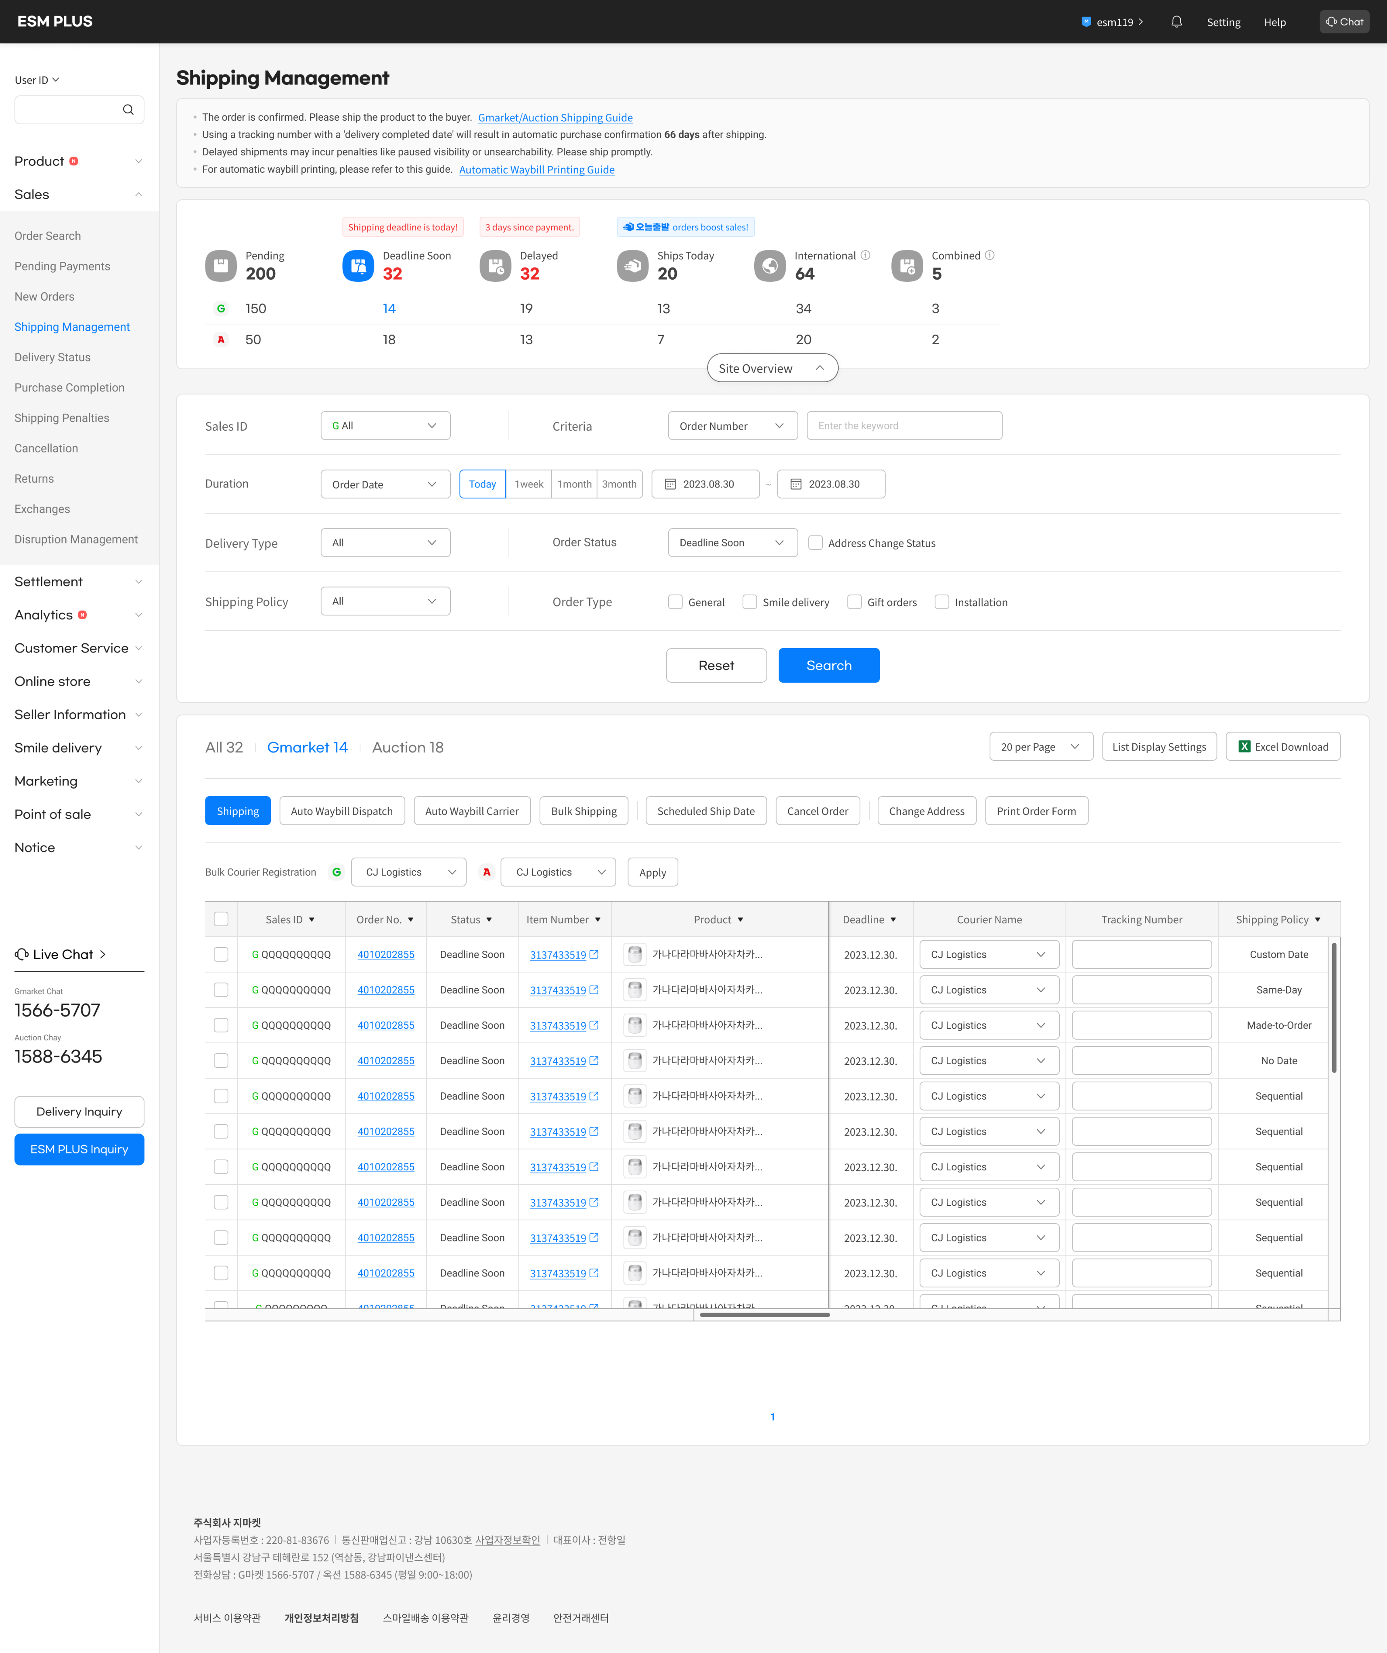This screenshot has height=1653, width=1387.
Task: Click the International globe icon
Action: [769, 266]
